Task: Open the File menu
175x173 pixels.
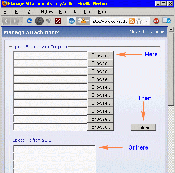Action: [x=6, y=12]
